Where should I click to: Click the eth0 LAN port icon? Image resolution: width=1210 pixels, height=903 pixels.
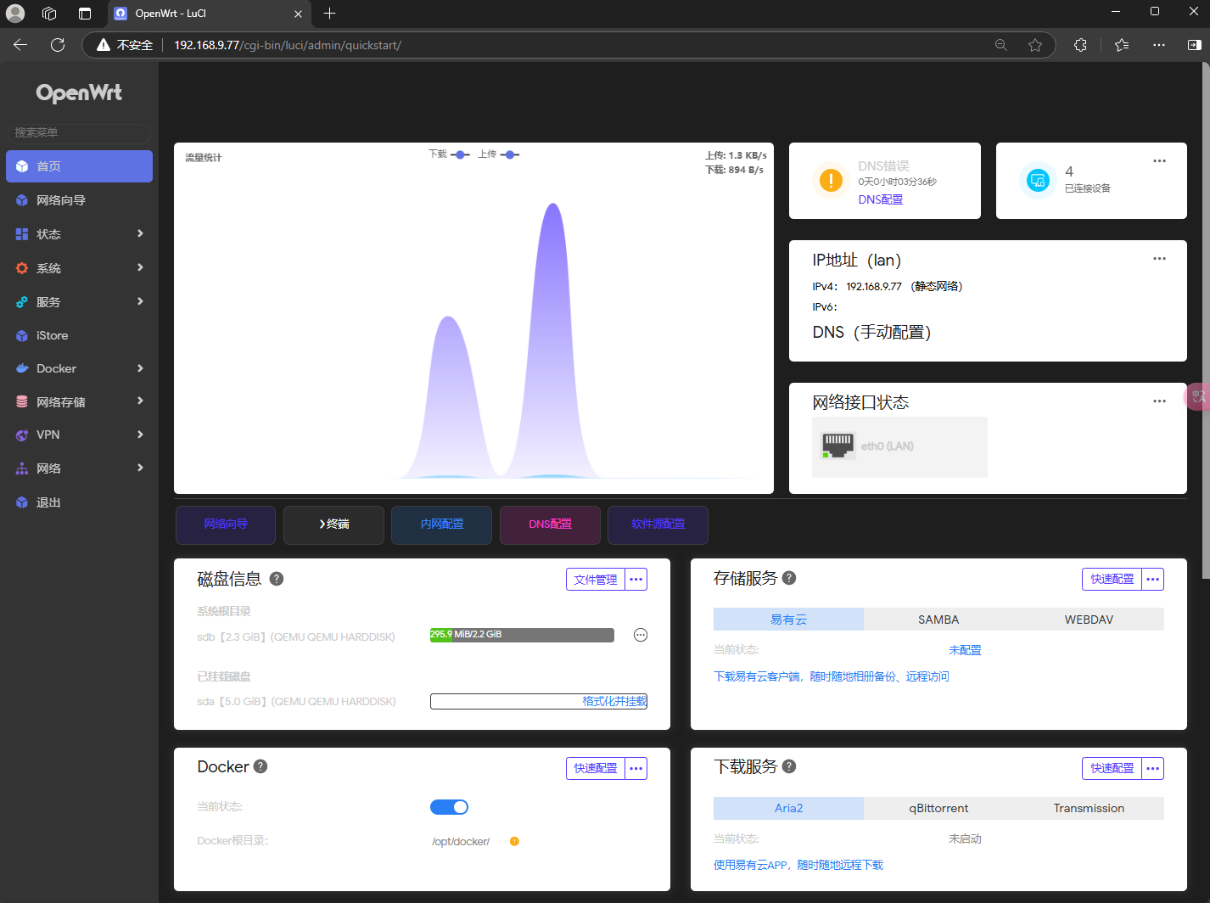point(838,446)
